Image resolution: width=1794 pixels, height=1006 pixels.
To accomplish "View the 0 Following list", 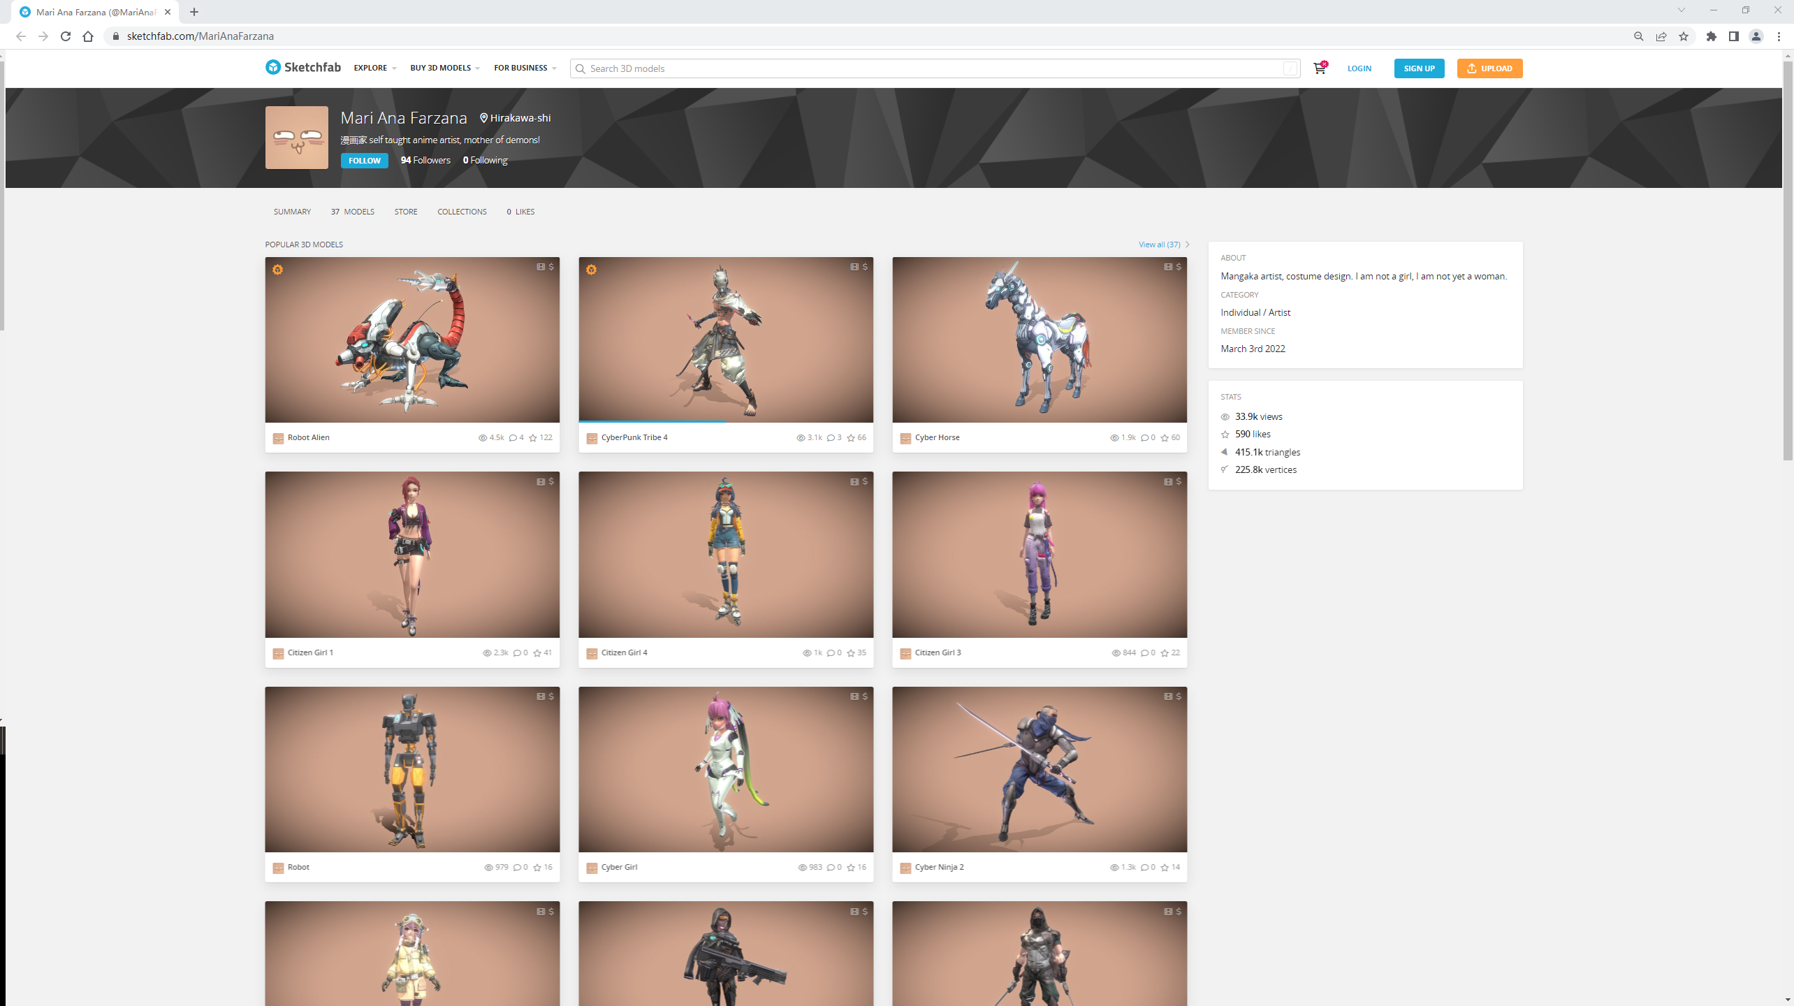I will (x=485, y=160).
